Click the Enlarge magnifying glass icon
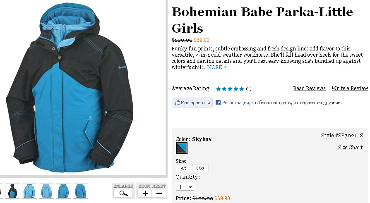 tap(123, 193)
